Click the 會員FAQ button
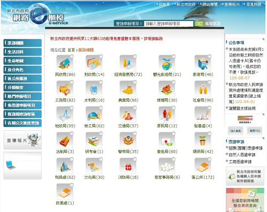Screen dimensions: 267x212 tap(255, 131)
